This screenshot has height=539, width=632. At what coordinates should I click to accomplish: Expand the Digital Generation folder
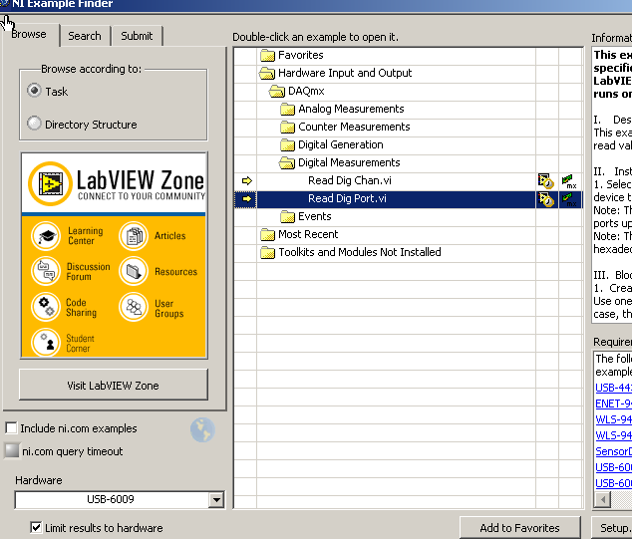287,145
